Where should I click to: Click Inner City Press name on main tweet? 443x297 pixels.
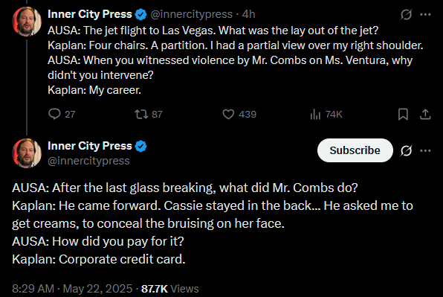click(x=89, y=146)
